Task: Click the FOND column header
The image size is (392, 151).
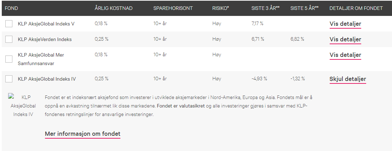Action: tap(11, 8)
